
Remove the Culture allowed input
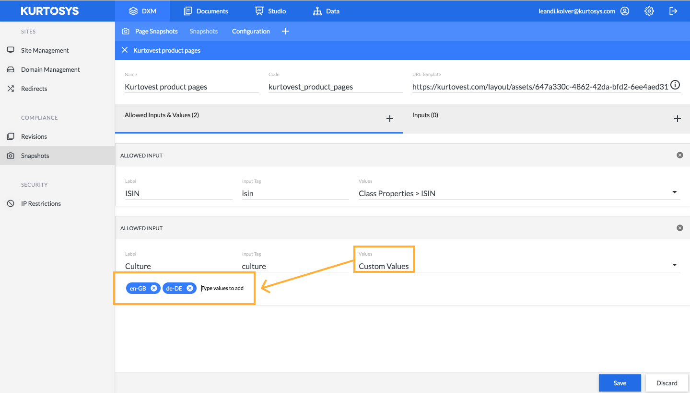(x=679, y=228)
